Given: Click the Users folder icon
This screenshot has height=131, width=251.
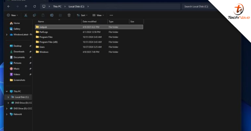Looking at the screenshot, I should [37, 47].
